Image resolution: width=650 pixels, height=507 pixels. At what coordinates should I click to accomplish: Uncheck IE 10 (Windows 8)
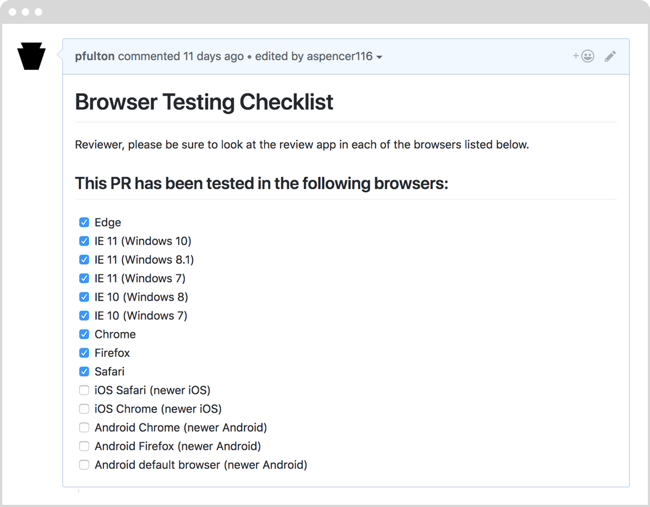tap(84, 297)
